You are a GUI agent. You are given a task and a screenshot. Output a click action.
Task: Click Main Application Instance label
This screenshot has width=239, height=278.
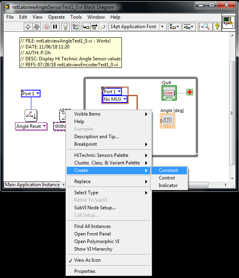click(x=32, y=185)
